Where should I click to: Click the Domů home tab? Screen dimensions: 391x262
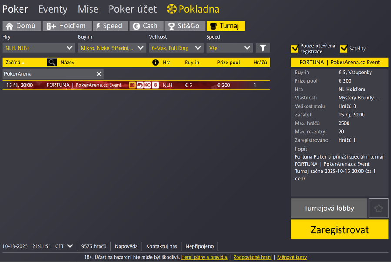click(22, 26)
